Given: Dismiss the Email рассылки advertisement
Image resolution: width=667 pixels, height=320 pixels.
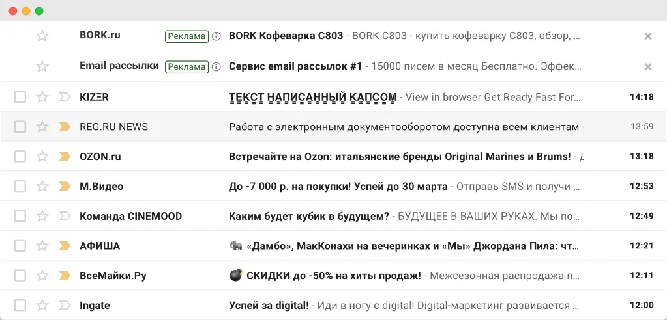Looking at the screenshot, I should point(647,66).
